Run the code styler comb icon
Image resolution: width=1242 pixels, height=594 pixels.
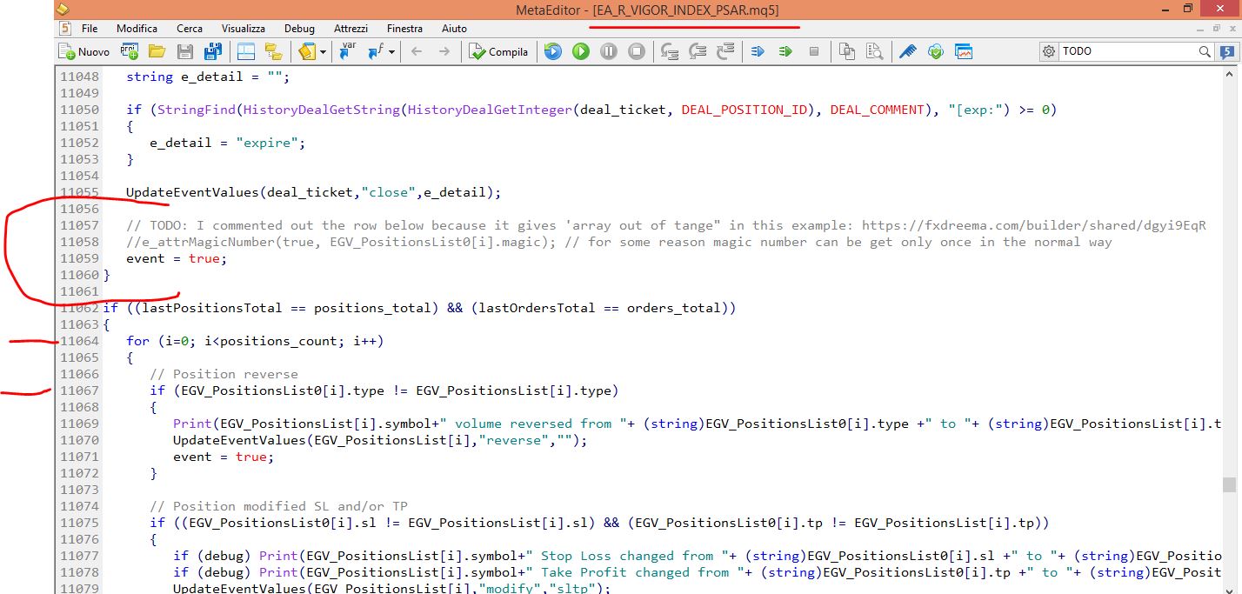(907, 51)
